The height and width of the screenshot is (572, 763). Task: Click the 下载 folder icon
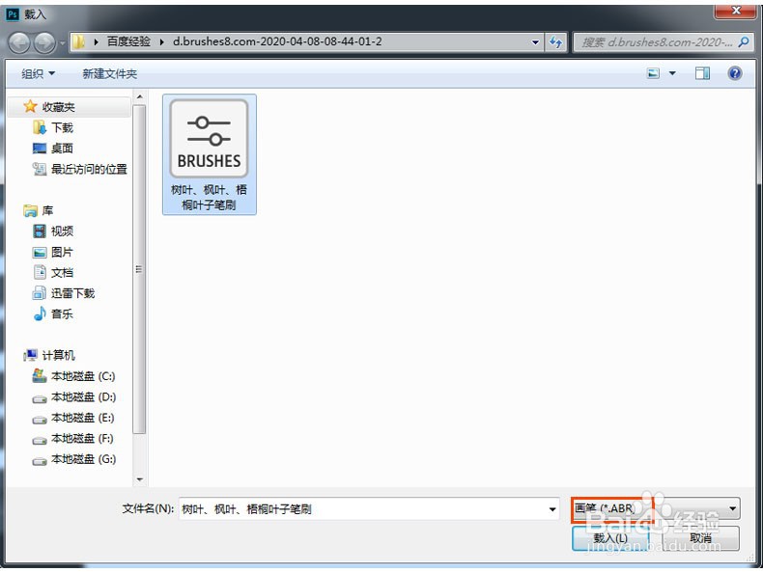point(40,127)
